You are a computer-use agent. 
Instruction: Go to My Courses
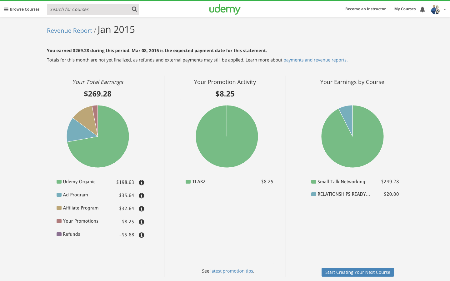[405, 9]
